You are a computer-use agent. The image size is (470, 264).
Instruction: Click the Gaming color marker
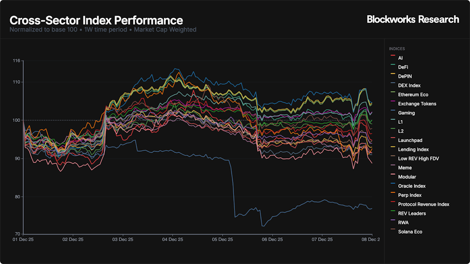pyautogui.click(x=392, y=113)
